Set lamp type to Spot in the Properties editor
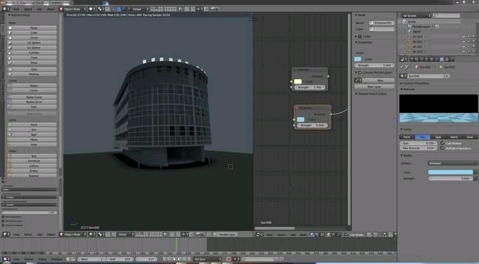The height and width of the screenshot is (264, 479). click(x=438, y=137)
